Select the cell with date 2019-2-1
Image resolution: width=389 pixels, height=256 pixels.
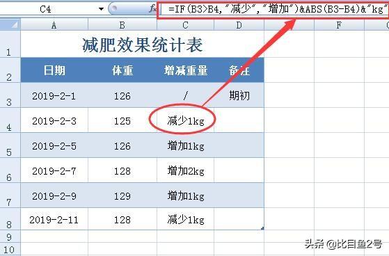click(x=54, y=95)
